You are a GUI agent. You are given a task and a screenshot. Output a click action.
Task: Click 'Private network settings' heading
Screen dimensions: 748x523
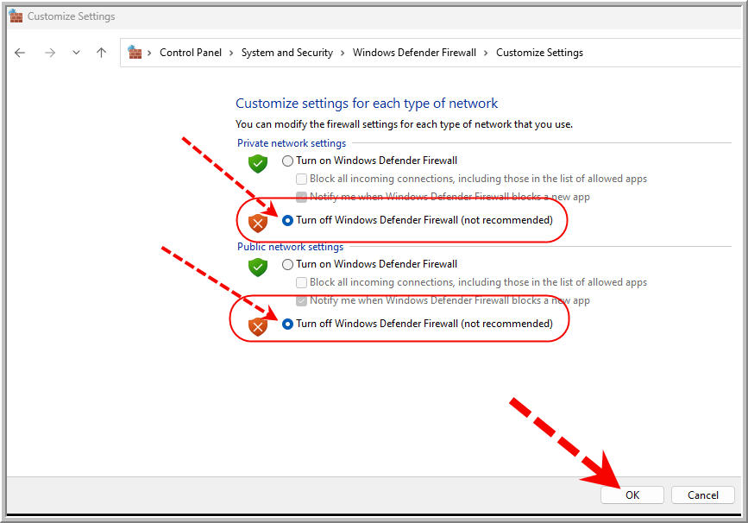click(x=292, y=143)
